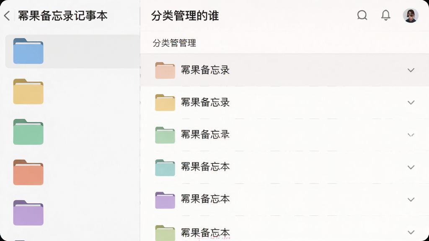Viewport: 429px width, 241px height.
Task: Click the olive folder icon in the bottom row
Action: pos(165,233)
